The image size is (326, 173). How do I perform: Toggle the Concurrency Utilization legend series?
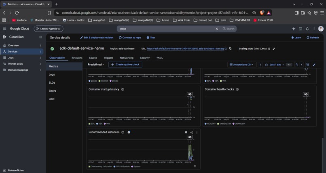pos(100,167)
